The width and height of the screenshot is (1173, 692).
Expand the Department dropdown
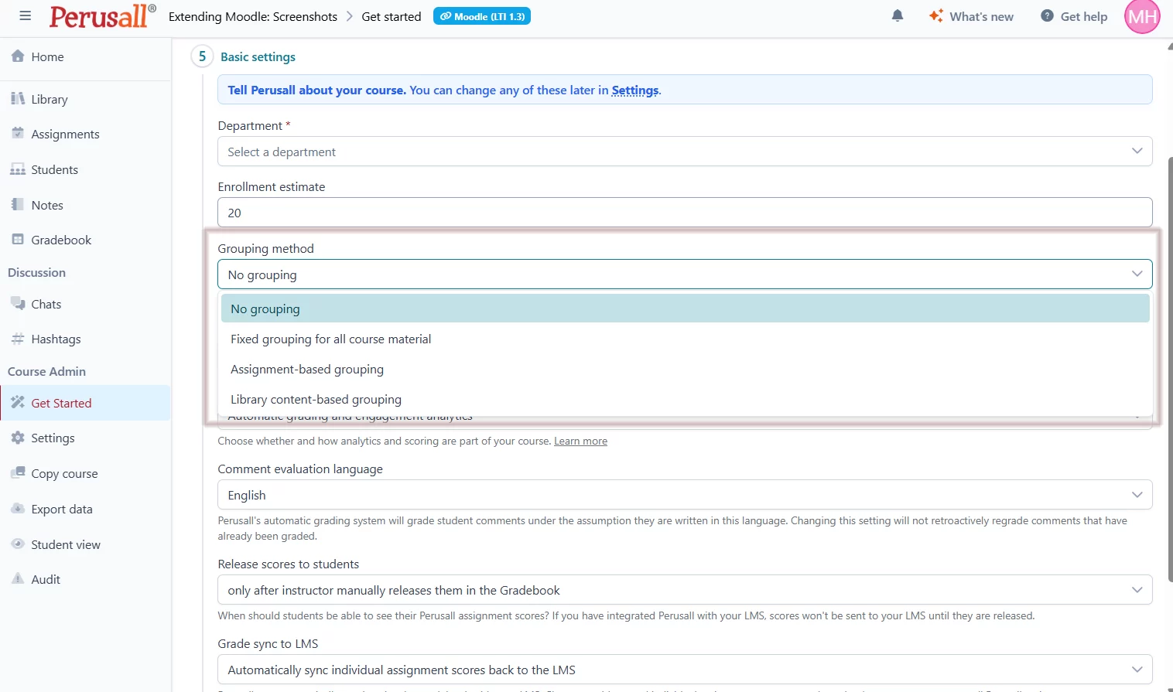684,152
